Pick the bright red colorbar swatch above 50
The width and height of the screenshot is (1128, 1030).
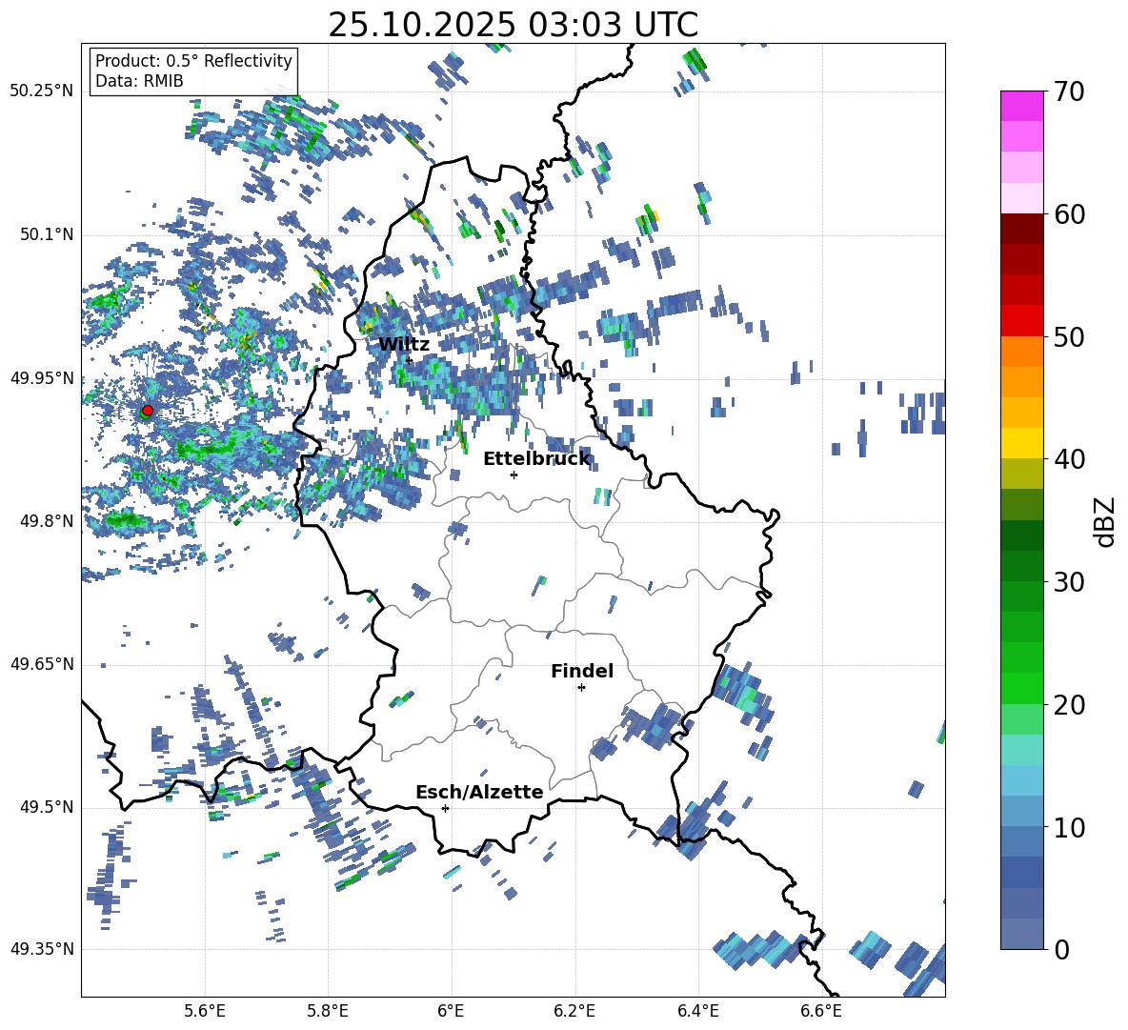coord(1022,321)
